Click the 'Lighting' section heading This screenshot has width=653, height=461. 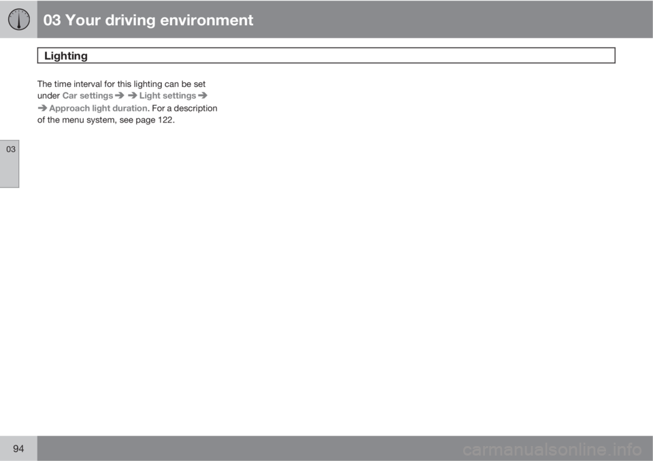pyautogui.click(x=66, y=56)
